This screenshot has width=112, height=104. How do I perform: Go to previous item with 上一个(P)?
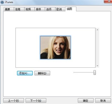[x=14, y=100]
